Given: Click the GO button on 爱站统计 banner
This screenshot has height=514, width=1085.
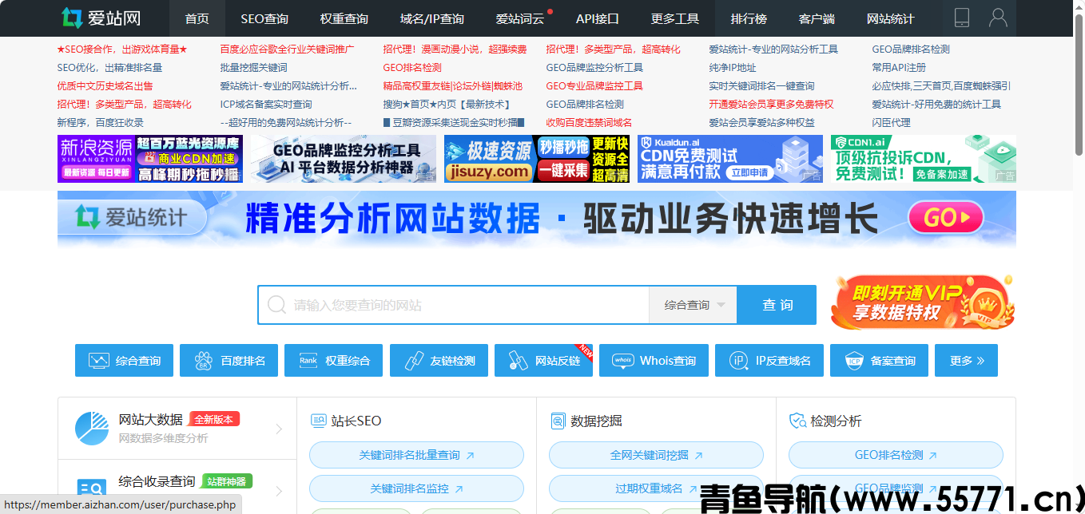Looking at the screenshot, I should (945, 217).
